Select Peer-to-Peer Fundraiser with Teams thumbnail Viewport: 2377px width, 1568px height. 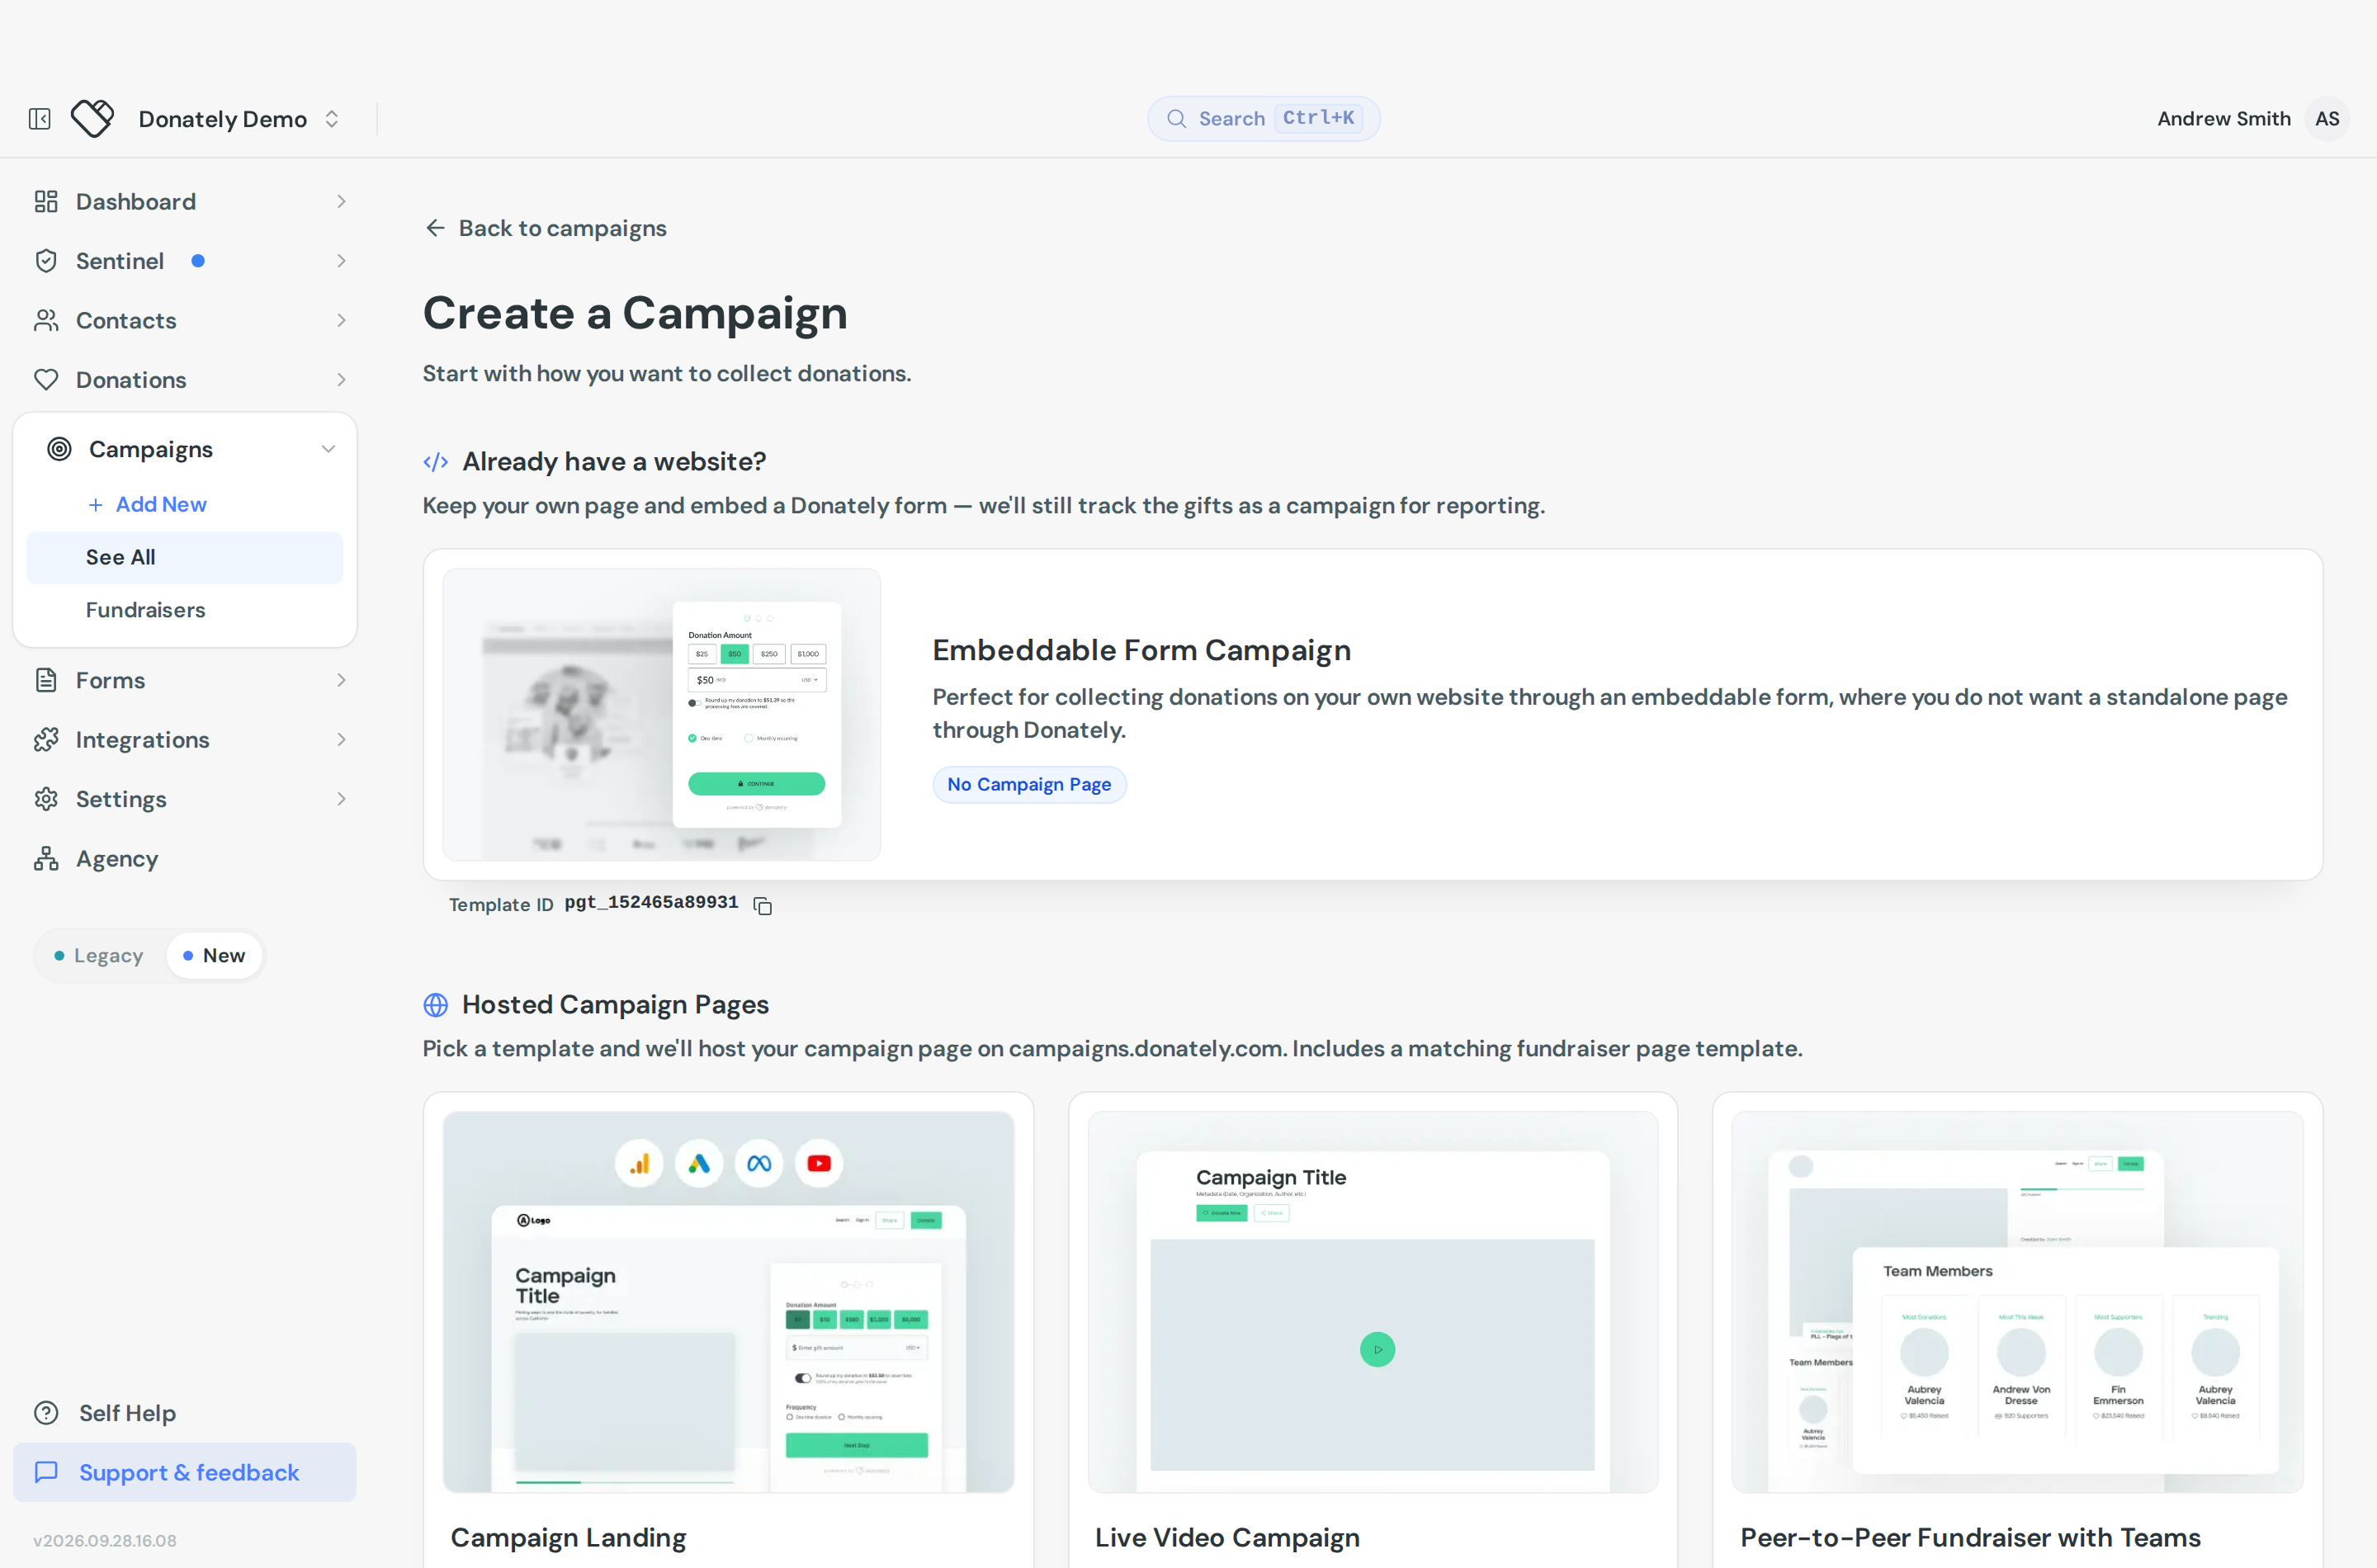pos(2017,1301)
